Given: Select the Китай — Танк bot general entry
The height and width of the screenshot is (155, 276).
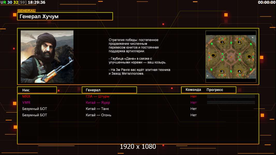Looking at the screenshot, I should point(97,109).
